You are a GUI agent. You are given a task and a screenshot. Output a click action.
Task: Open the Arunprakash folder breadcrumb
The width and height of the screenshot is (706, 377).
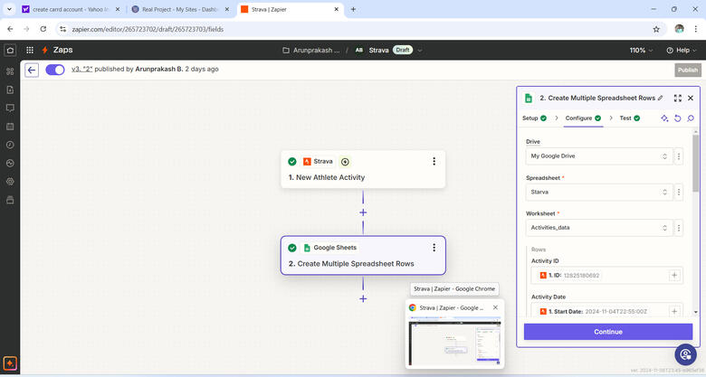tap(311, 51)
